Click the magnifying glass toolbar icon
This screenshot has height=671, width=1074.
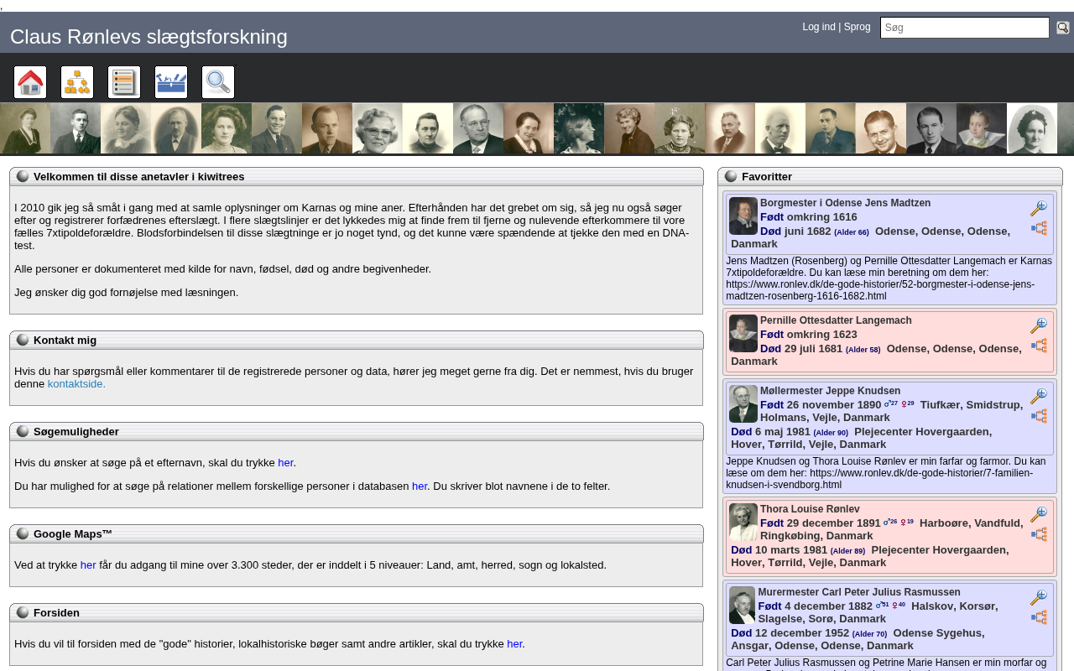click(x=218, y=82)
